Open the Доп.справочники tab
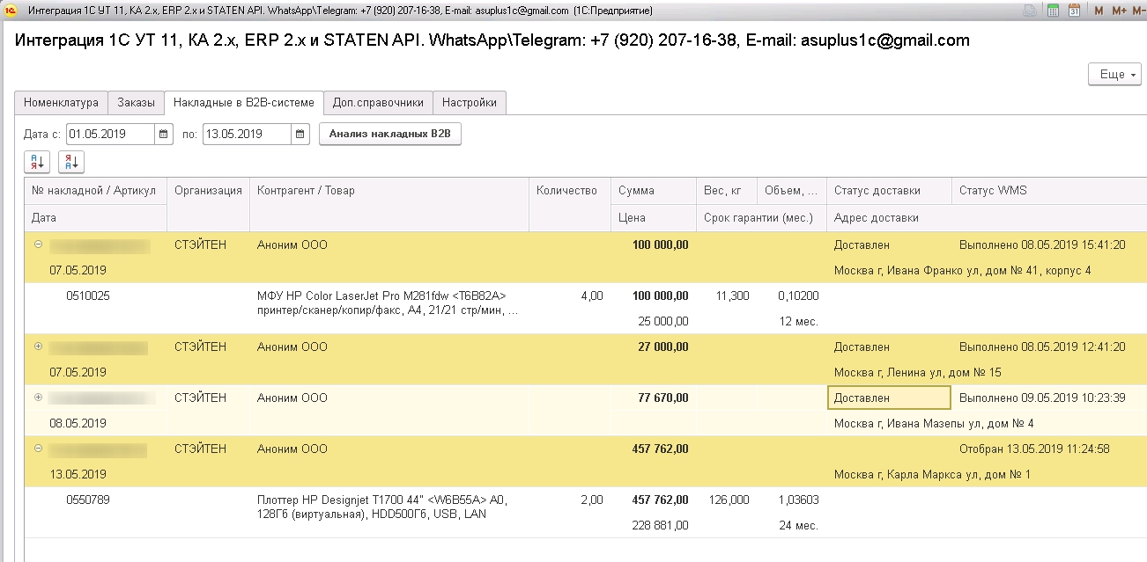This screenshot has height=562, width=1147. coord(378,103)
